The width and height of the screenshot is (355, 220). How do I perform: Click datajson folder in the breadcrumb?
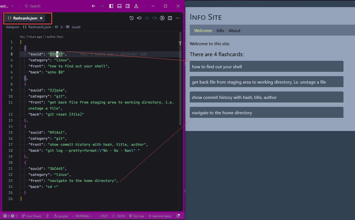pos(13,27)
